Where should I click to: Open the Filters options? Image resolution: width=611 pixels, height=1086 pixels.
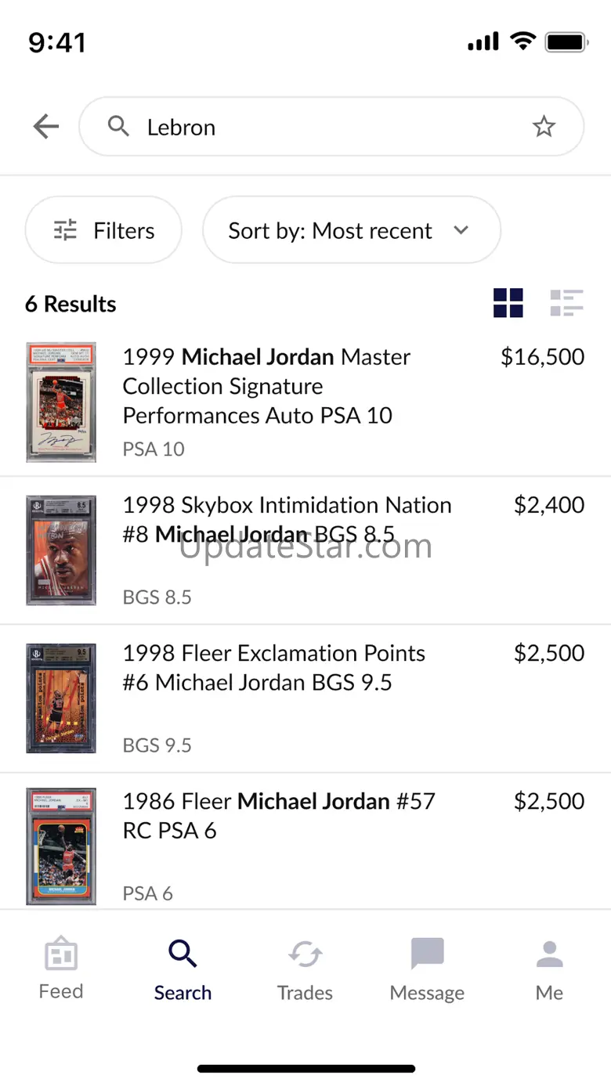click(x=103, y=230)
